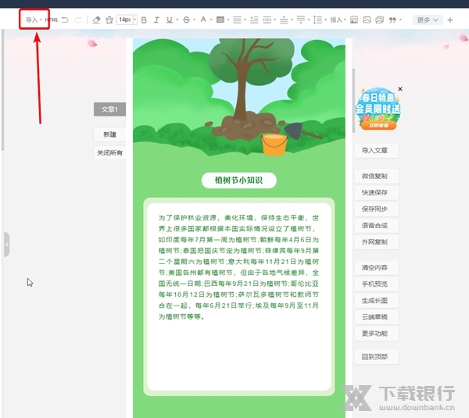Click the 保存同步 button
This screenshot has width=469, height=418.
(377, 209)
